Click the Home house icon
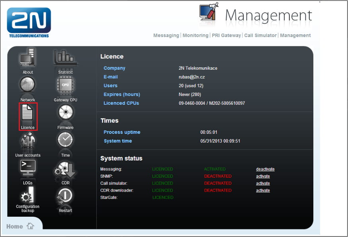The height and width of the screenshot is (237, 348). (30, 226)
